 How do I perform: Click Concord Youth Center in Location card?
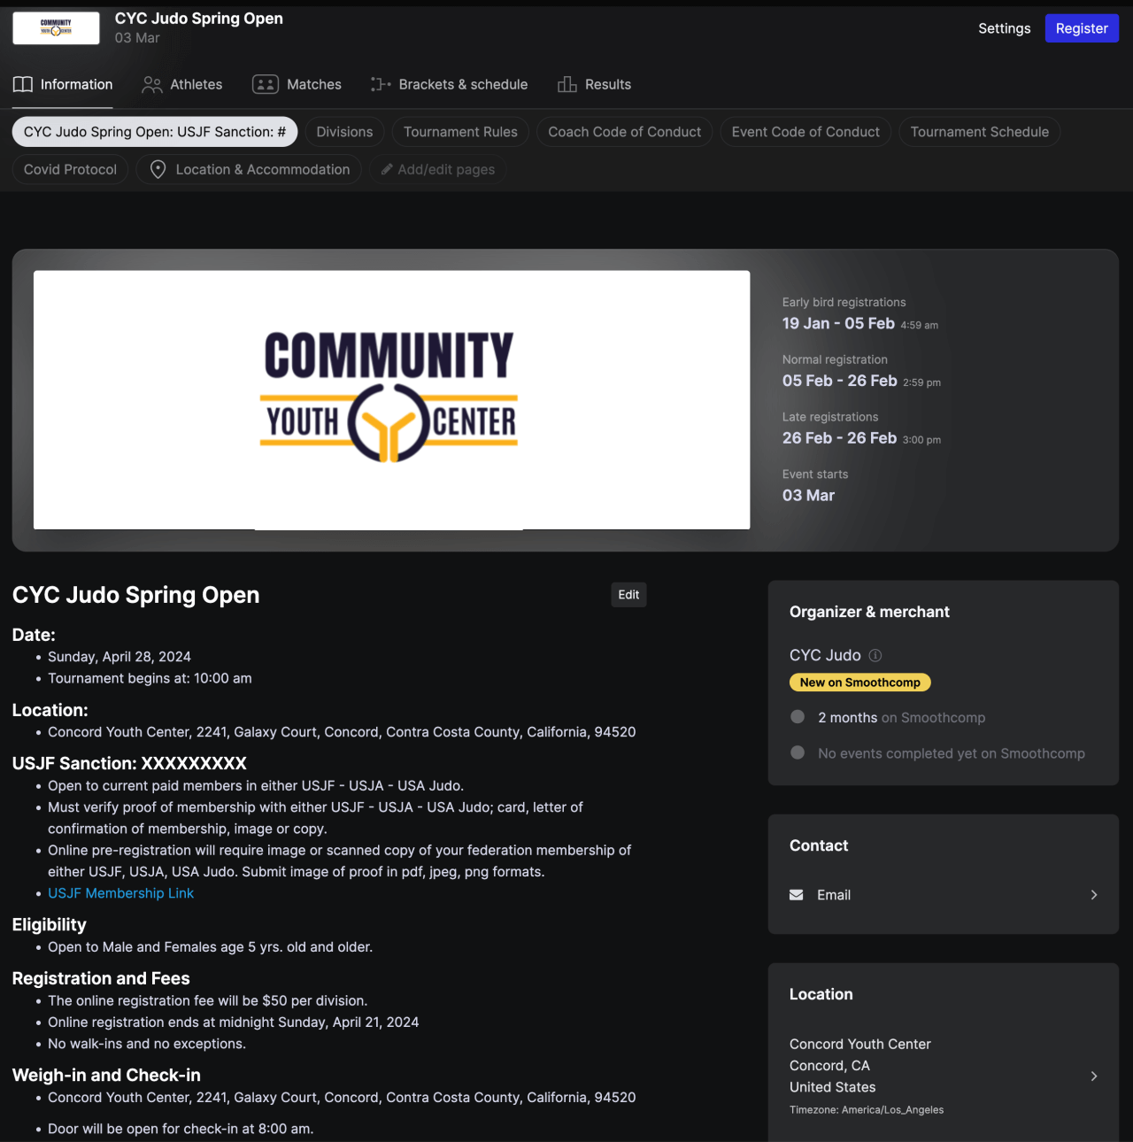point(860,1045)
